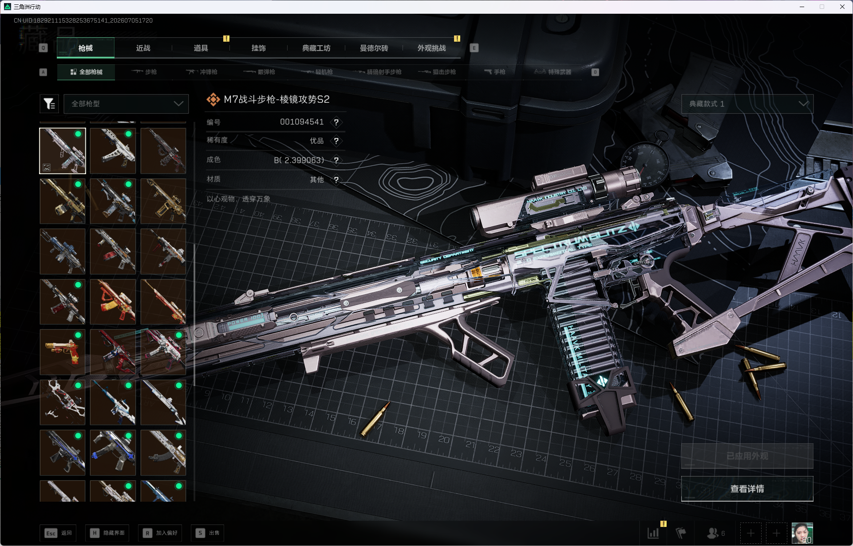853x546 pixels.
Task: Select the 特殊武器 category
Action: point(553,72)
